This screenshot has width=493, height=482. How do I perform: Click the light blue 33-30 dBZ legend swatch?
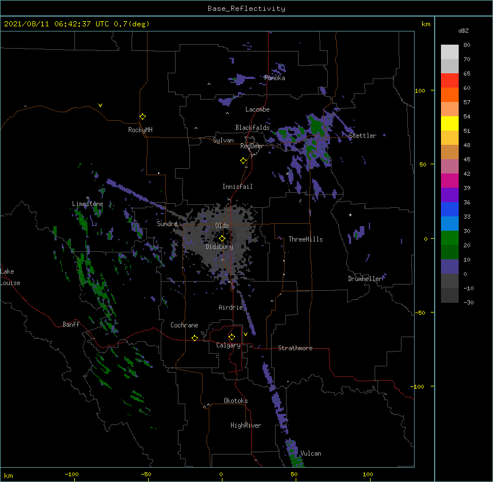[450, 224]
